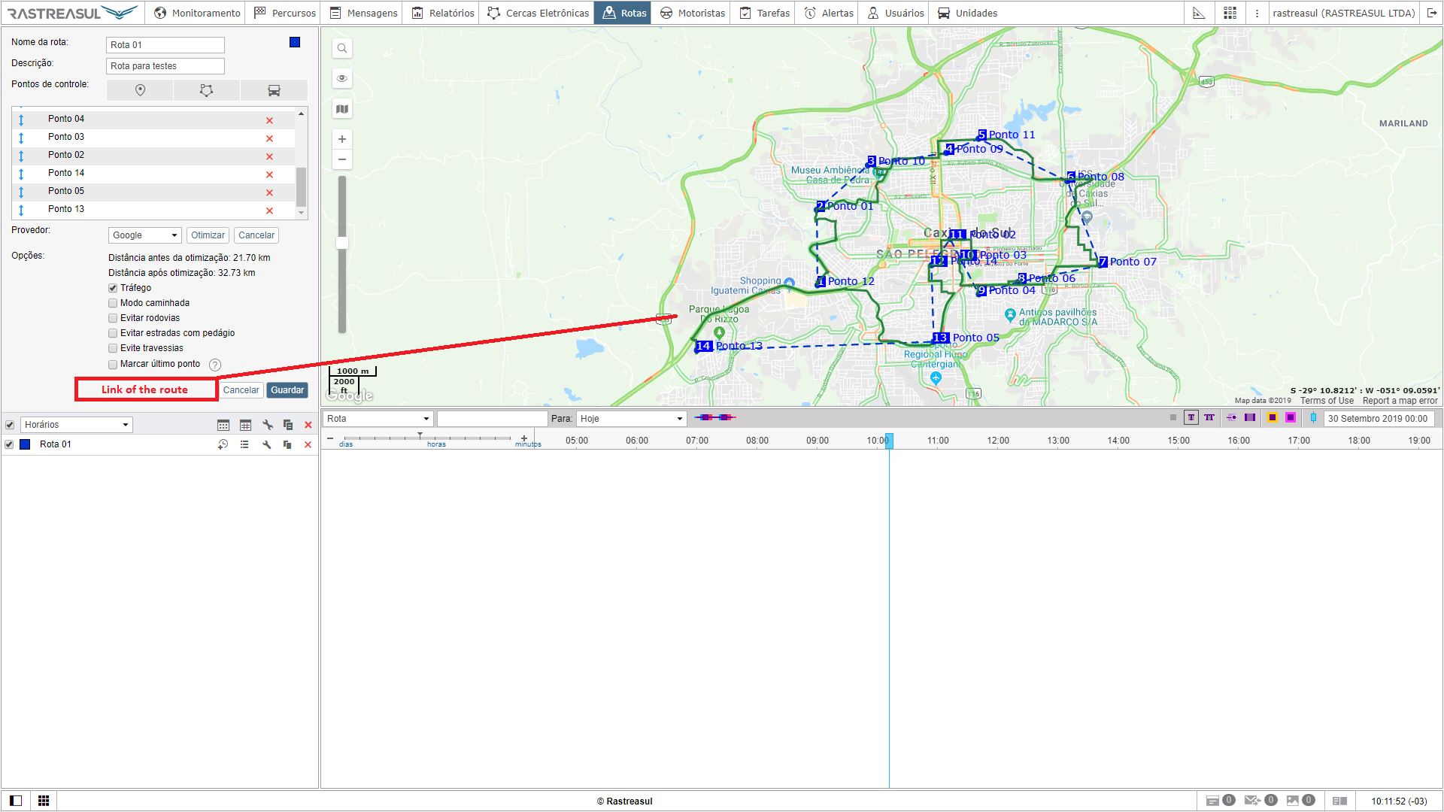This screenshot has width=1444, height=812.
Task: Remove Ponto 14 with red X
Action: click(269, 174)
